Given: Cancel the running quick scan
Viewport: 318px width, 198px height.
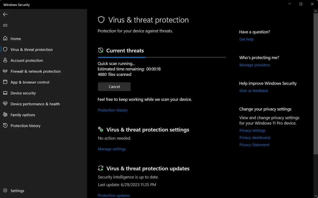Looking at the screenshot, I should pyautogui.click(x=114, y=87).
